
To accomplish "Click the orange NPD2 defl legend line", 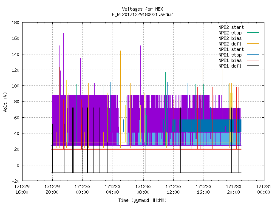I will point(253,43).
